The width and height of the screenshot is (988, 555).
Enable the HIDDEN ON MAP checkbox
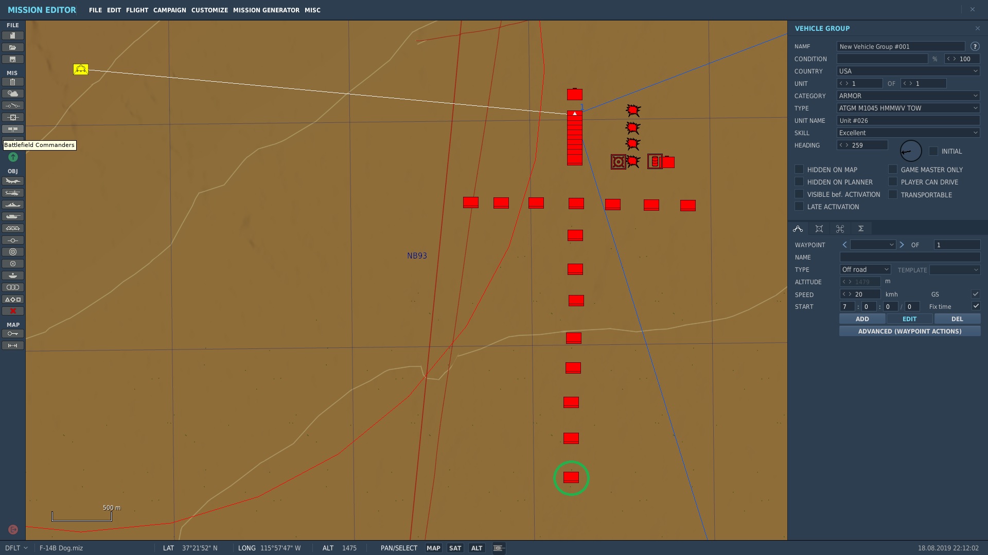click(799, 169)
